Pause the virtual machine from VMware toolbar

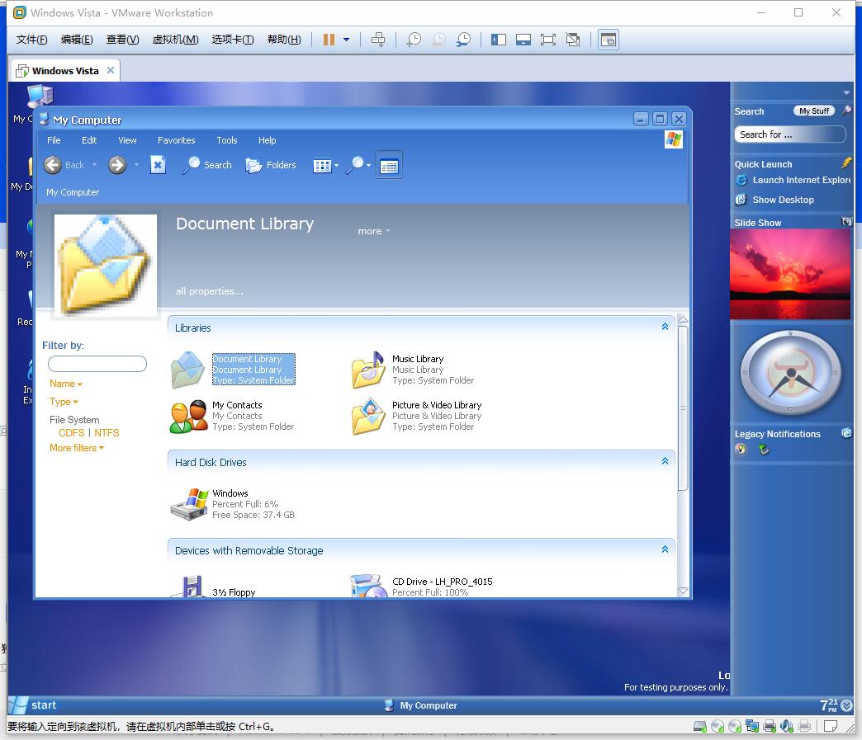tap(329, 40)
